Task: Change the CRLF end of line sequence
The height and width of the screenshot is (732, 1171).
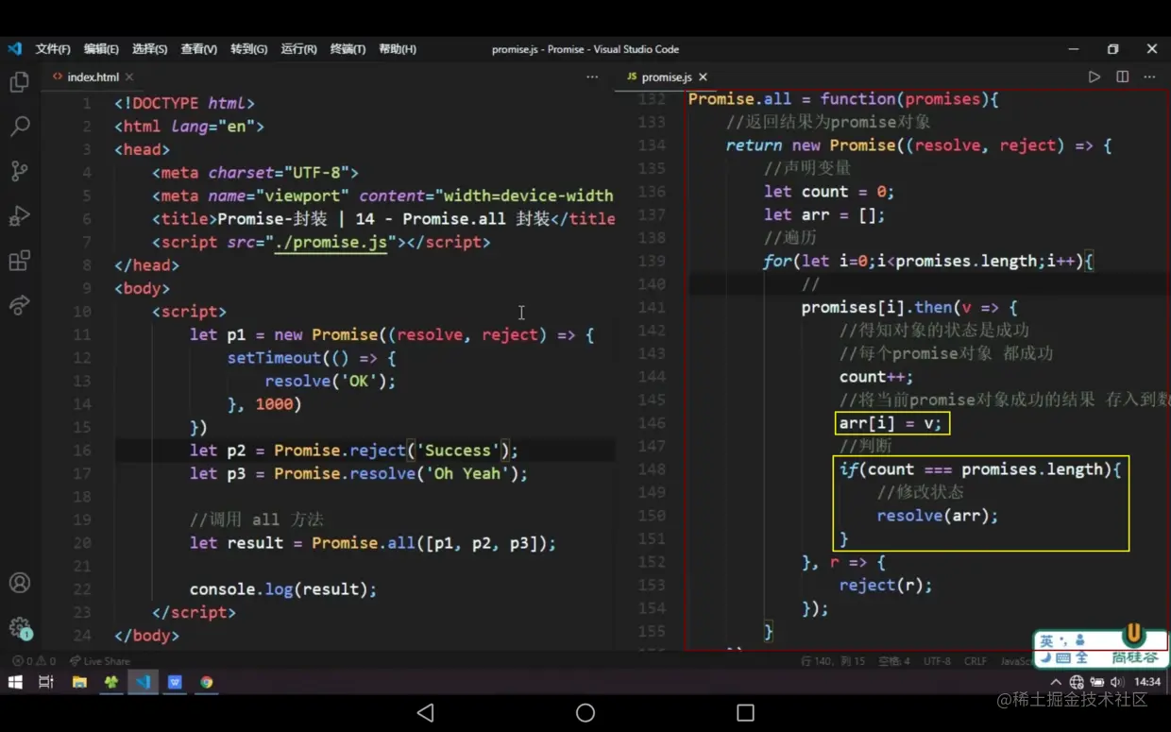Action: pyautogui.click(x=976, y=661)
